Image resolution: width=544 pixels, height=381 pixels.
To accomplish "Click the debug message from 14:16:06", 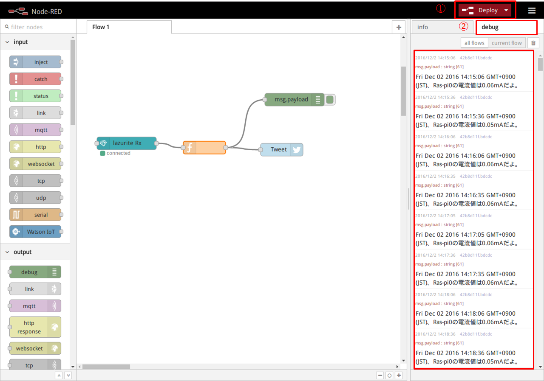I will pos(473,151).
